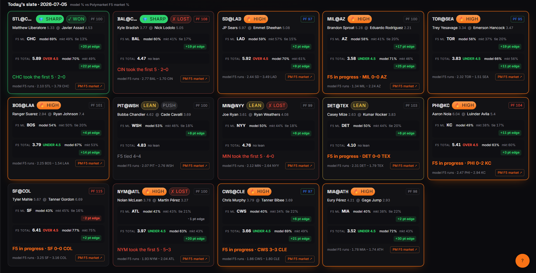Screen dimensions: 536x273
Task: Select the PIT@WSH game title
Action: (x=128, y=106)
